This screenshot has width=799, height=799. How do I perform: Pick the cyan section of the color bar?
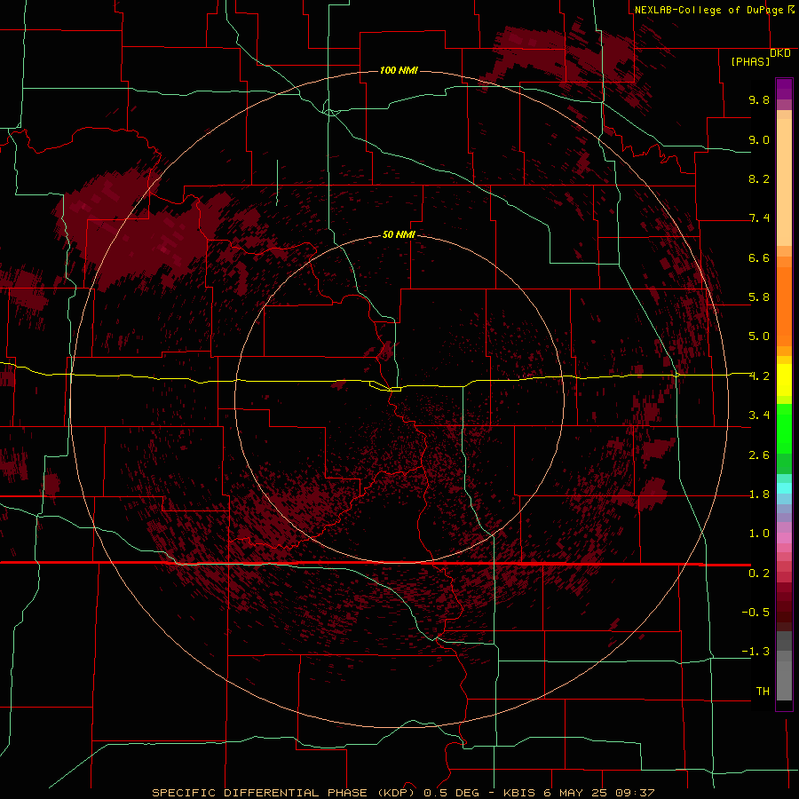pos(784,488)
